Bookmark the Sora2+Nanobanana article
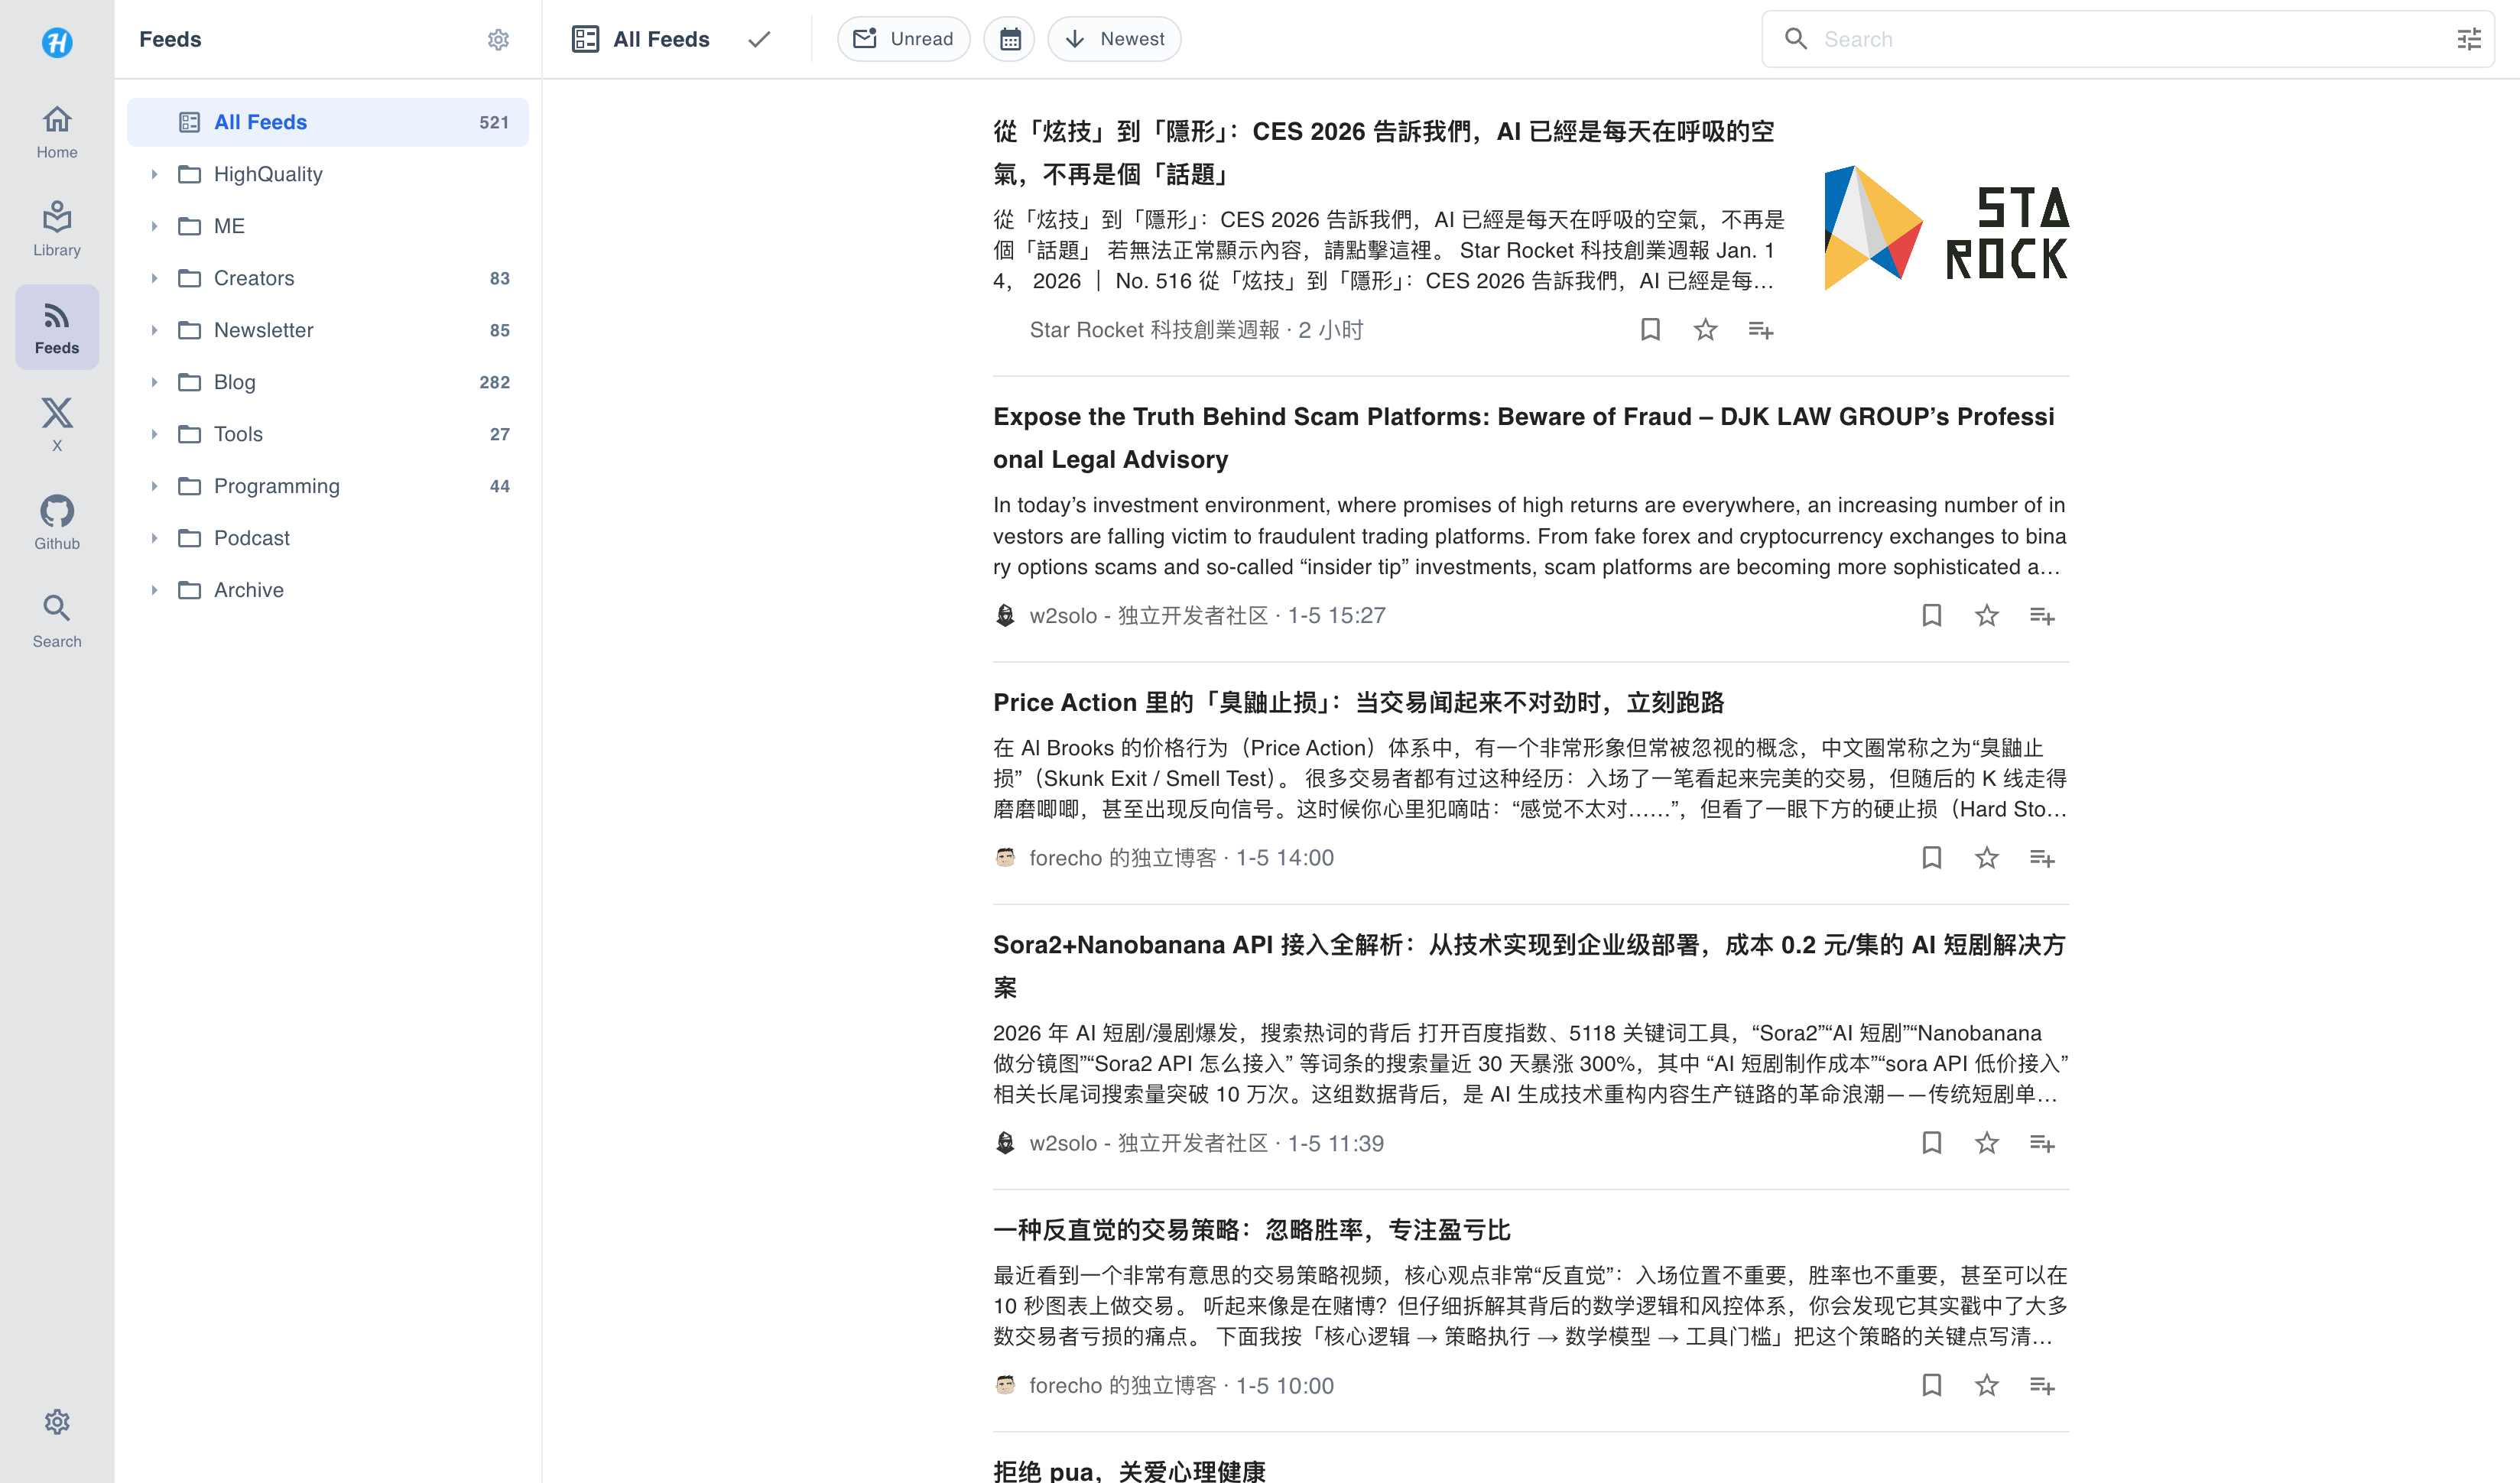 (x=1931, y=1142)
